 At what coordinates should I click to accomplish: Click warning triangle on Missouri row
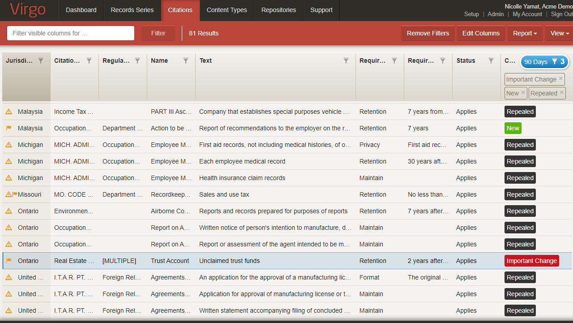pyautogui.click(x=8, y=194)
